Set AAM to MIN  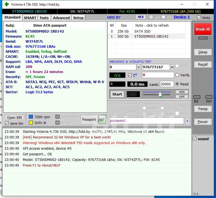[182, 92]
